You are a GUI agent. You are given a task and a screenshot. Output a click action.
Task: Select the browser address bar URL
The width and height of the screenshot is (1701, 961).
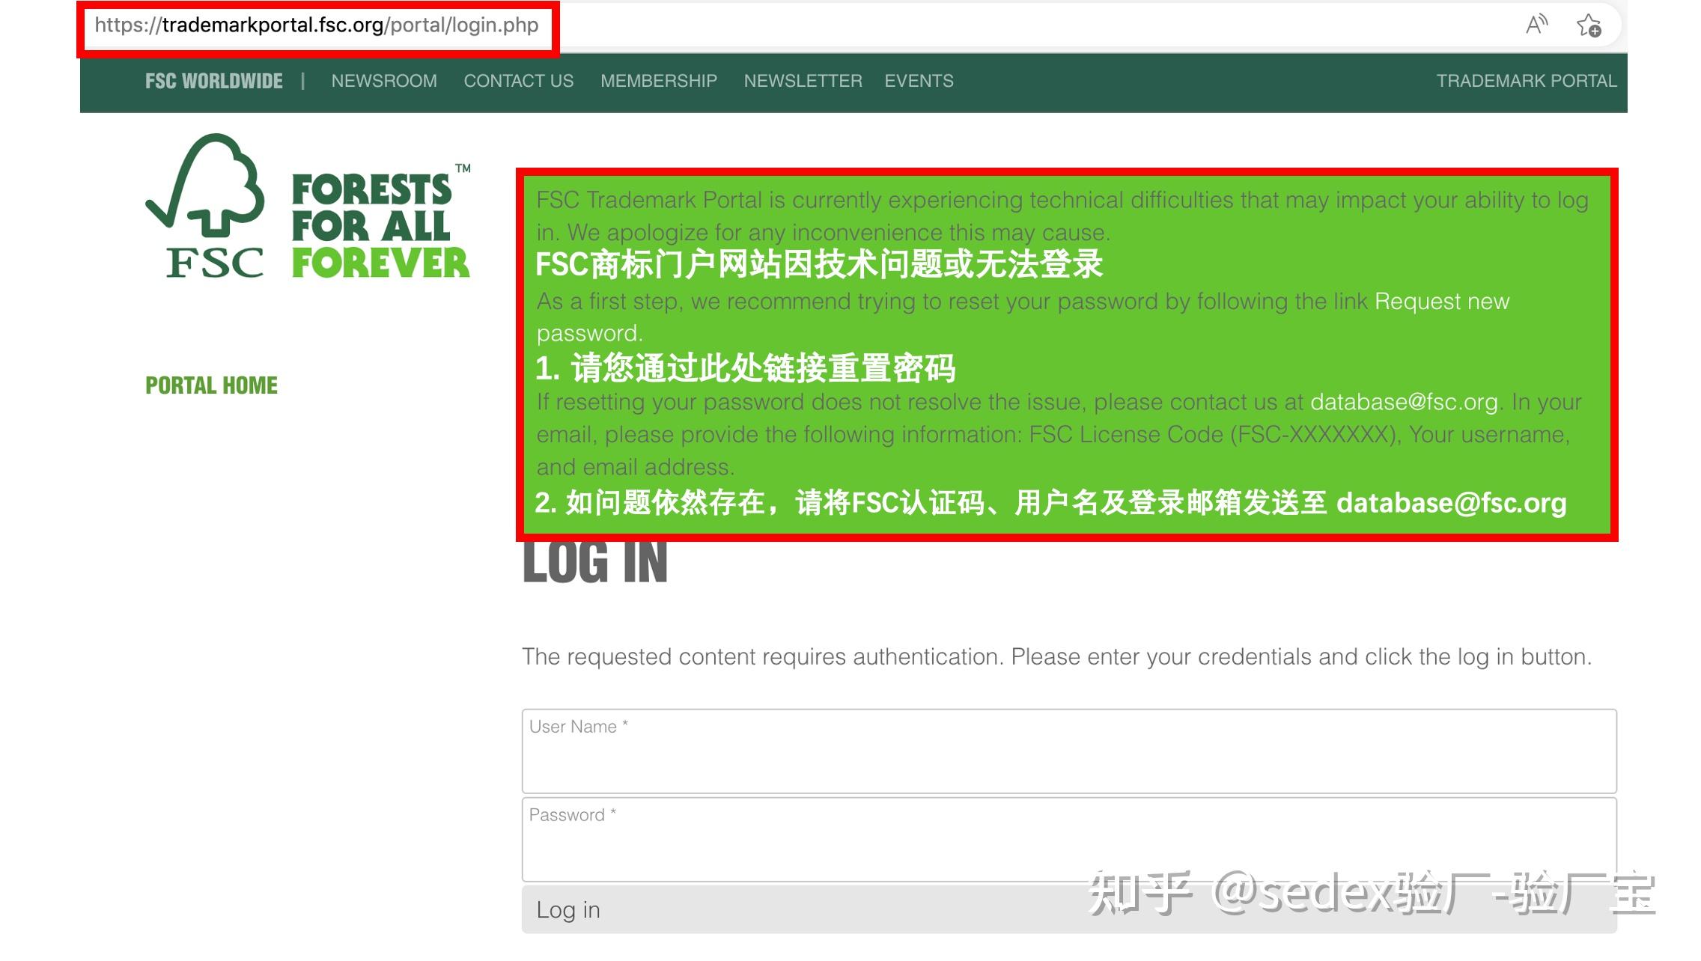(x=314, y=25)
